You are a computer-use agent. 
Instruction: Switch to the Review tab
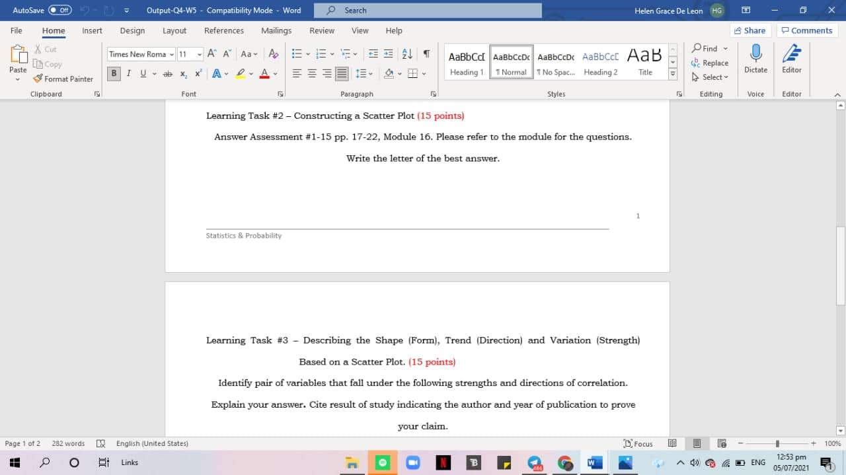[x=321, y=30]
